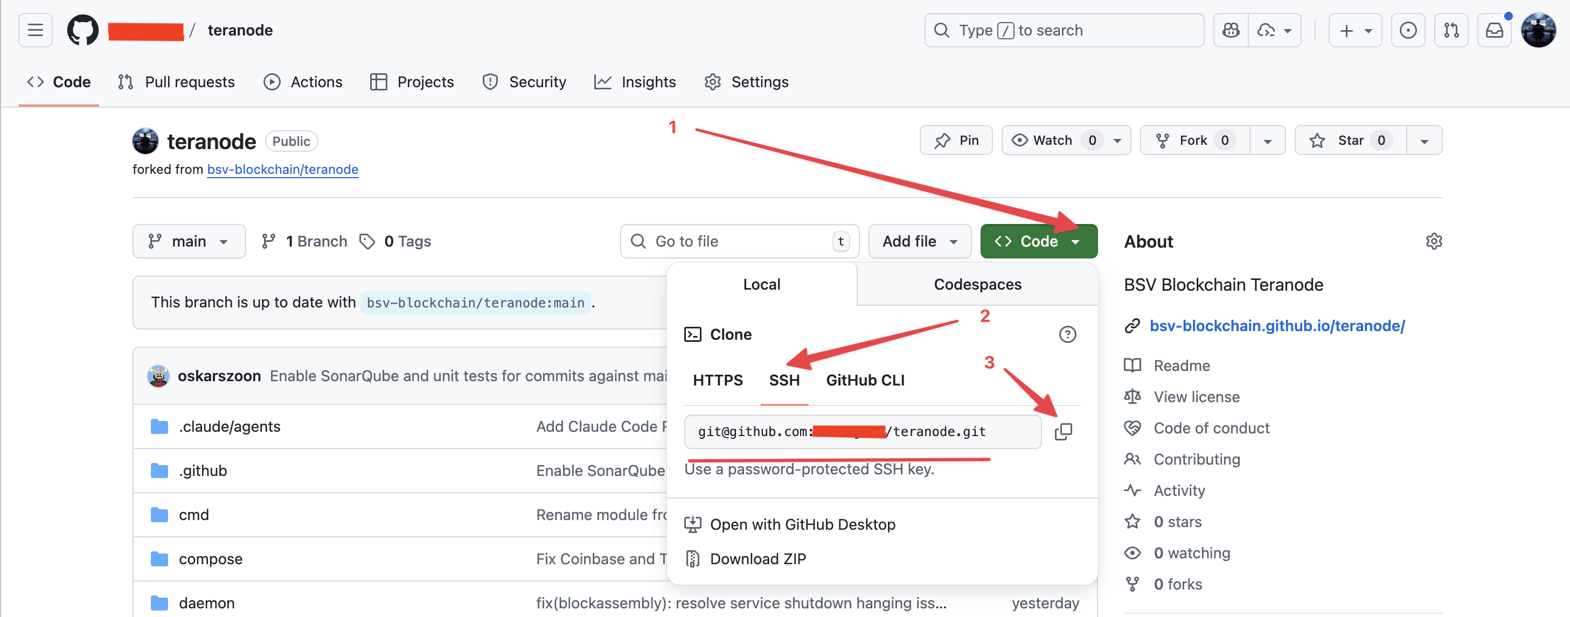Click the Copilot chat icon in header

coord(1231,30)
